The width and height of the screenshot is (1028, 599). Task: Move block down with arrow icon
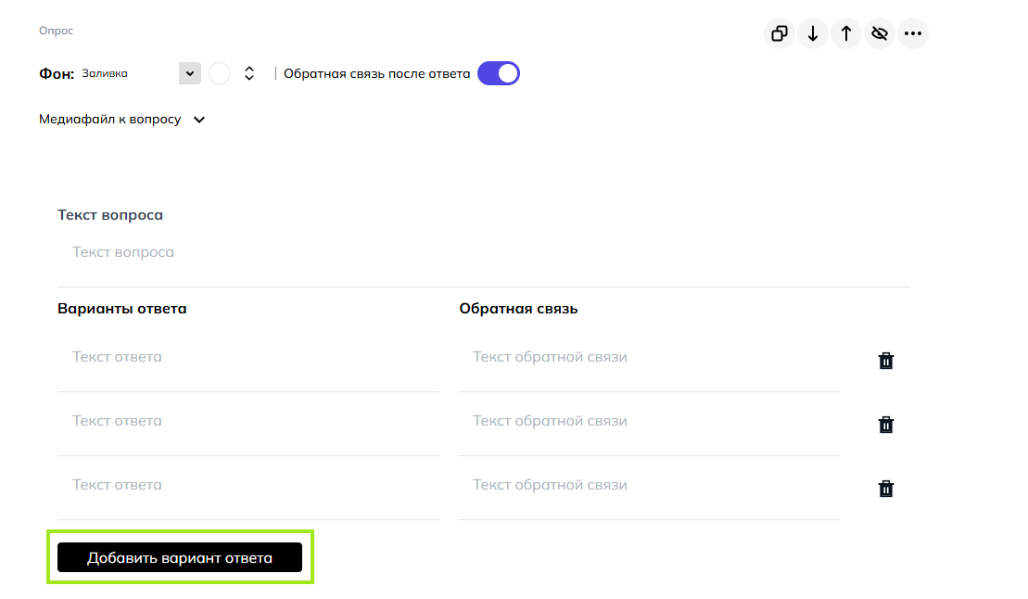tap(813, 33)
